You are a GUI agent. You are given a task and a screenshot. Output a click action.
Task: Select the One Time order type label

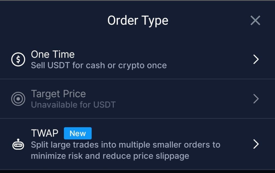click(x=53, y=54)
